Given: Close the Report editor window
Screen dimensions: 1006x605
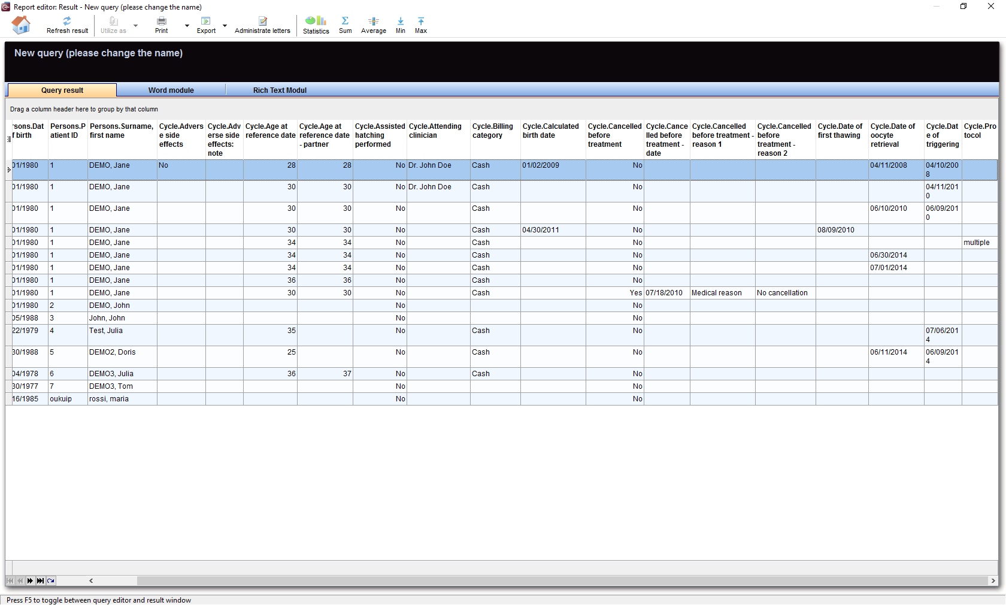Looking at the screenshot, I should 991,7.
